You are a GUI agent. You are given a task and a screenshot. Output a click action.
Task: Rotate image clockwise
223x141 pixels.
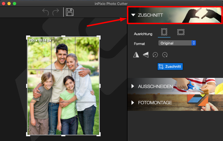(165, 55)
